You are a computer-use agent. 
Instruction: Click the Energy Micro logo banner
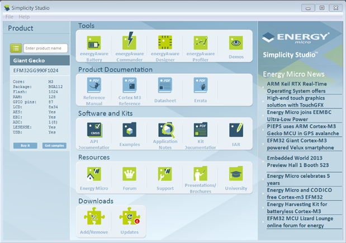point(296,38)
